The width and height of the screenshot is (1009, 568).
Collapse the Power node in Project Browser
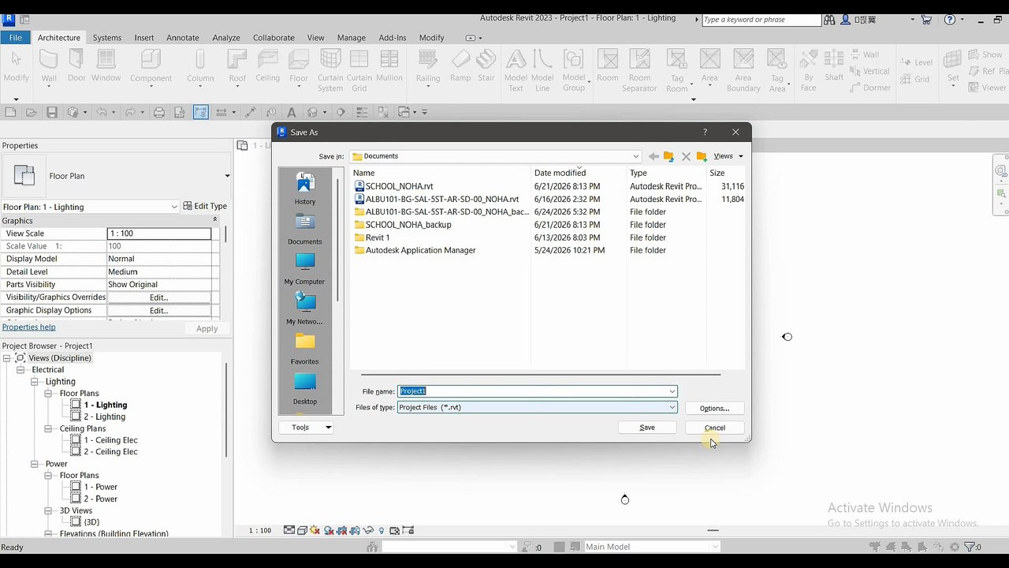tap(35, 464)
